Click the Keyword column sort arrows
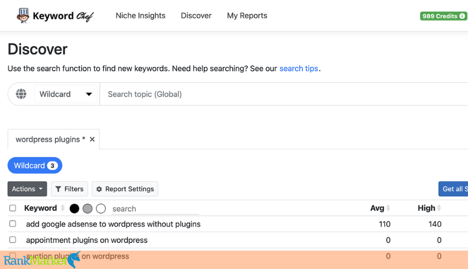Image resolution: width=468 pixels, height=269 pixels. (63, 208)
